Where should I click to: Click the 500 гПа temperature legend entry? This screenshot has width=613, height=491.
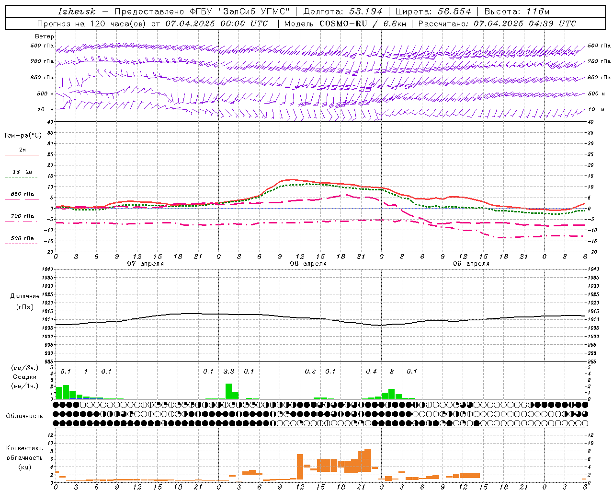pos(22,238)
